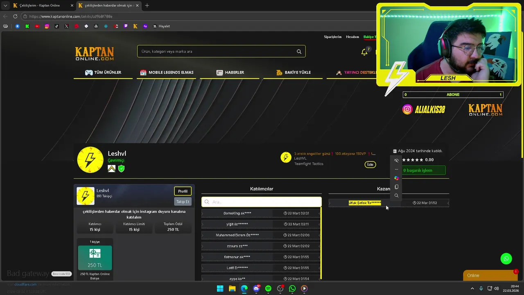Viewport: 524px width, 295px height.
Task: Click the green verified shield badge
Action: [121, 168]
